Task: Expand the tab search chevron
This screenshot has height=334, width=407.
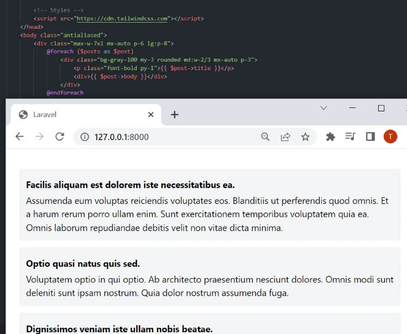Action: 324,108
